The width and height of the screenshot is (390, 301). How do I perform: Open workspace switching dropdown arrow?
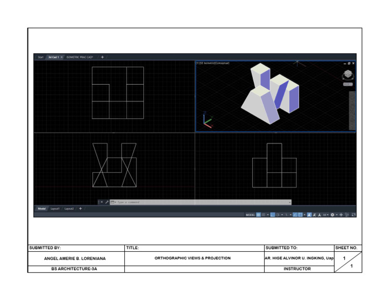coord(337,215)
